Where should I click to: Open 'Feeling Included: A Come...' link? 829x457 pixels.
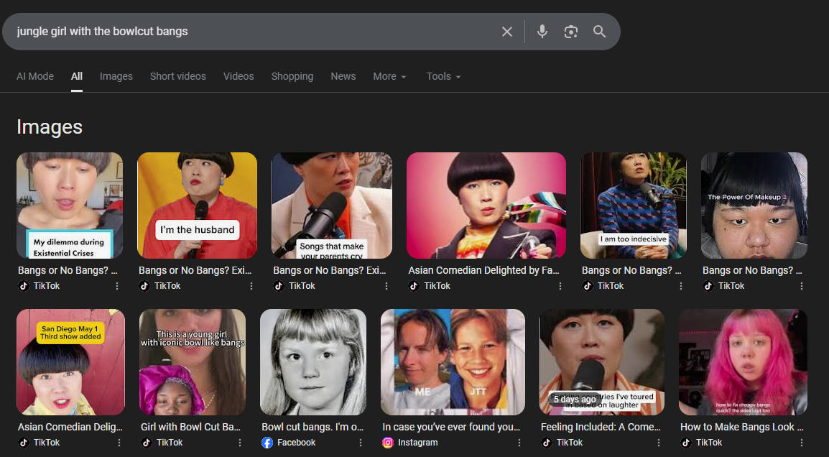coord(601,427)
